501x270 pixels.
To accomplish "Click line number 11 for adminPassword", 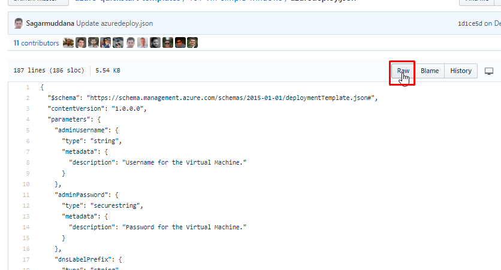I will tap(26, 195).
